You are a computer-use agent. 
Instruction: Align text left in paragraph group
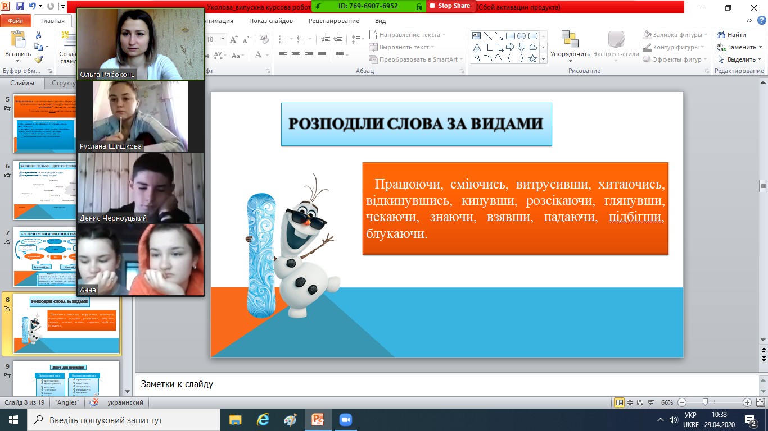(282, 56)
